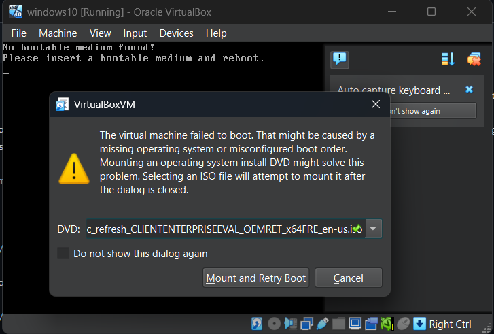The height and width of the screenshot is (334, 494).
Task: Open the USB devices status icon
Action: pos(322,324)
